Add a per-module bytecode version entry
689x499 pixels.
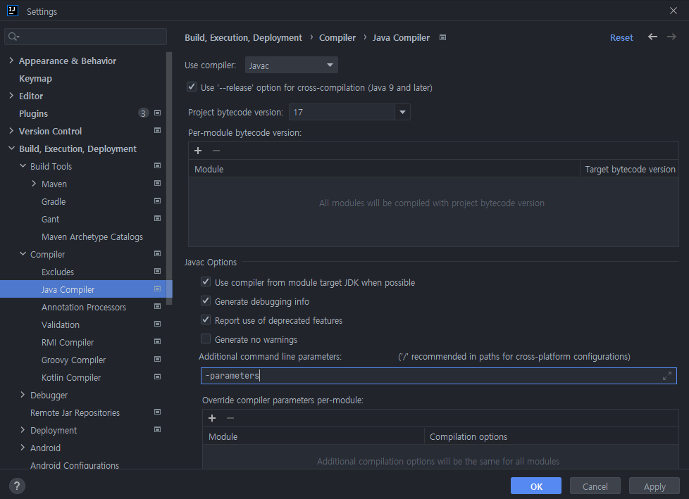tap(198, 151)
